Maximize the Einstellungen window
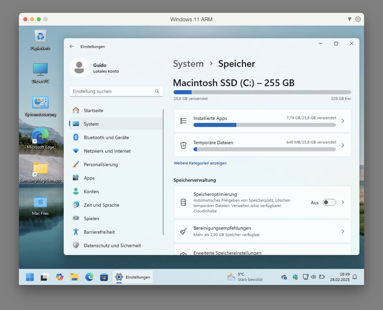Screen dimensions: 383x310 click(336, 44)
